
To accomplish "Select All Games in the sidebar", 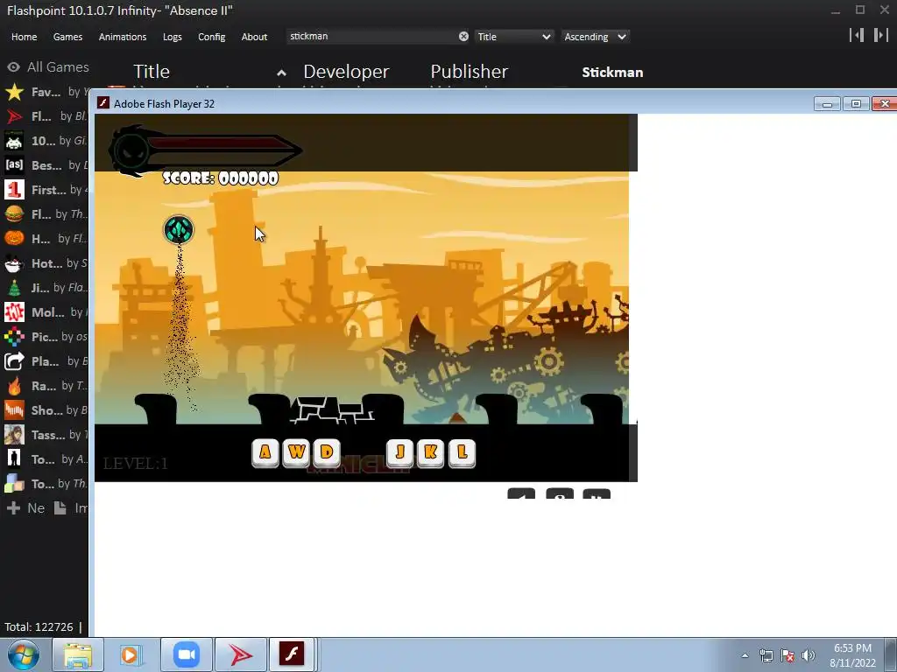I will [x=48, y=66].
